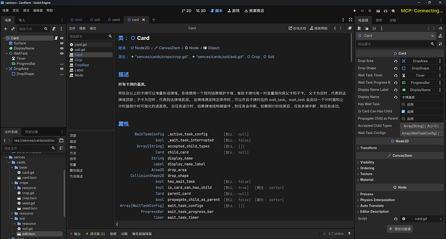Screen dimensions: 446x239
Task: Enable Has Wait Task checkbox
Action: coord(403,104)
